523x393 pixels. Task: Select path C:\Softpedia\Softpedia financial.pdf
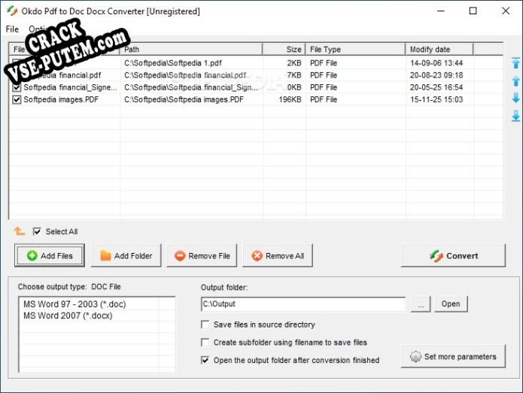pos(185,75)
